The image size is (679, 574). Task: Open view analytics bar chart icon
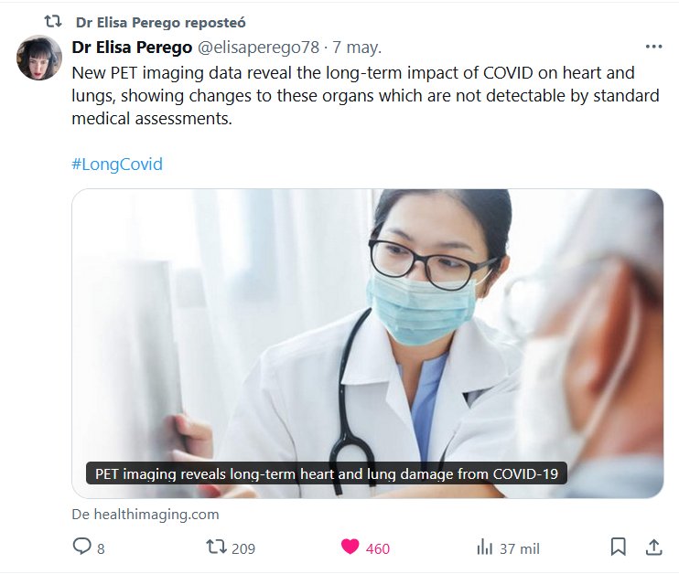click(484, 547)
